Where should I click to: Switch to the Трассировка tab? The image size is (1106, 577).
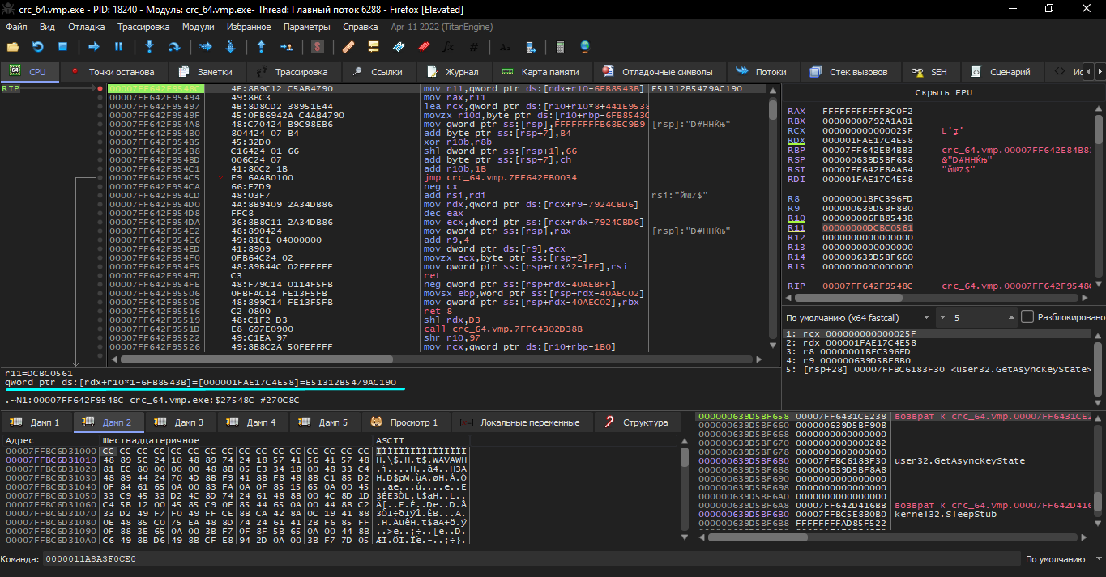pos(293,72)
